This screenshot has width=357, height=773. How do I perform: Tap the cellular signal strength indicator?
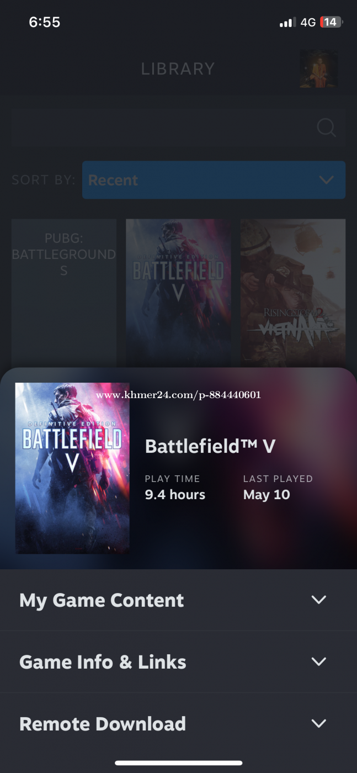(x=287, y=23)
